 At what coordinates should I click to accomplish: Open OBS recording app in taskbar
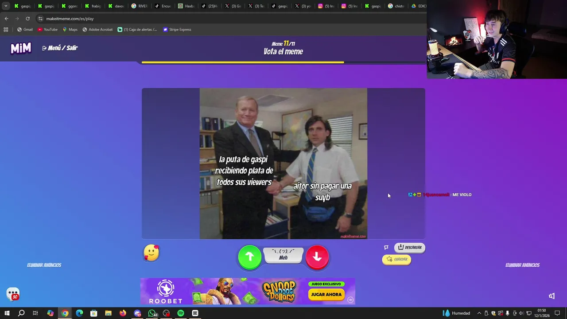point(166,313)
